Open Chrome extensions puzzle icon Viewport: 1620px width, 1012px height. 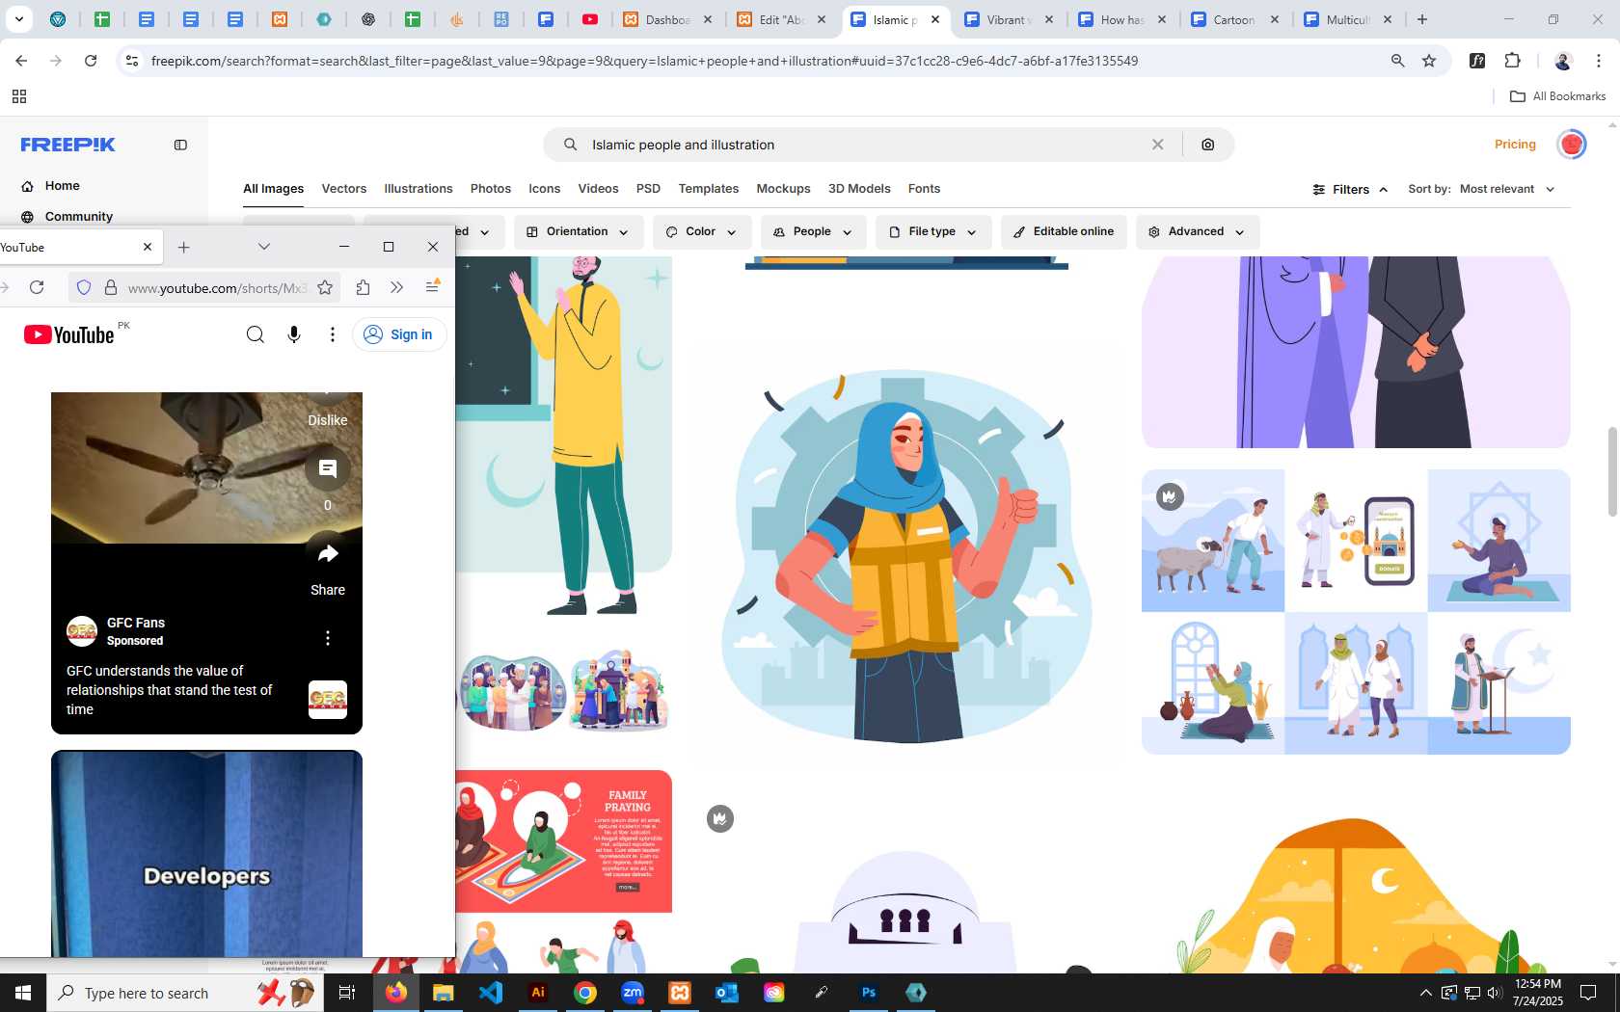click(1512, 61)
